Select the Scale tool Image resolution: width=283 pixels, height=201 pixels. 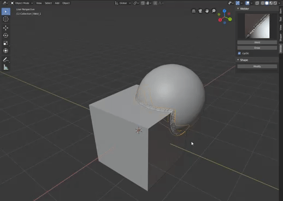tap(5, 43)
